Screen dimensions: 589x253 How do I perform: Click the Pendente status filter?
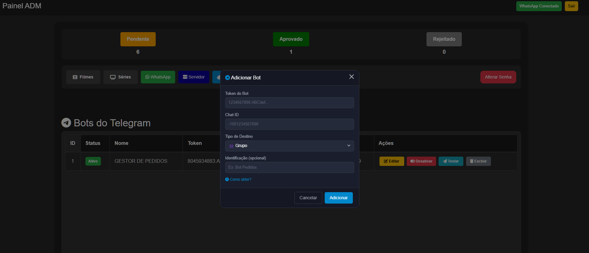138,39
